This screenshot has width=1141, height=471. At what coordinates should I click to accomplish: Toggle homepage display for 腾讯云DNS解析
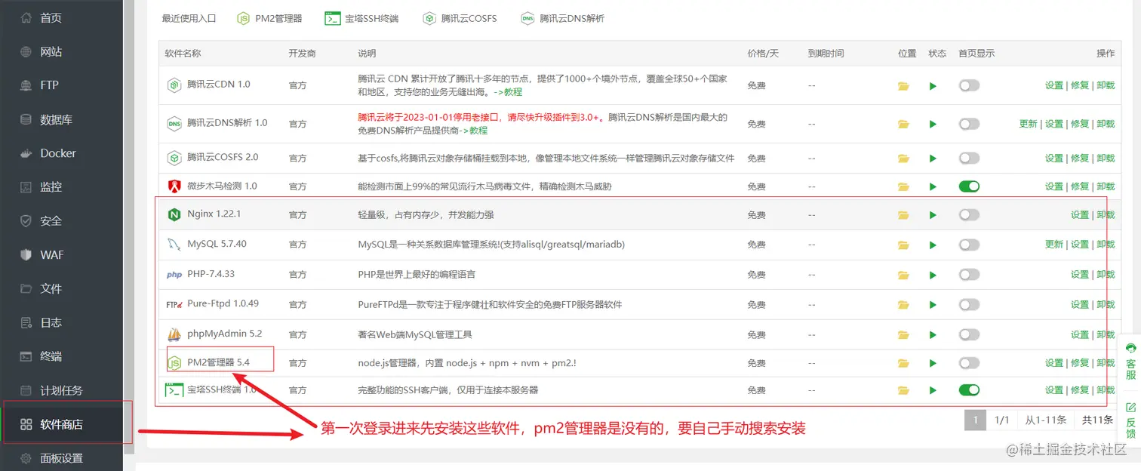(969, 124)
